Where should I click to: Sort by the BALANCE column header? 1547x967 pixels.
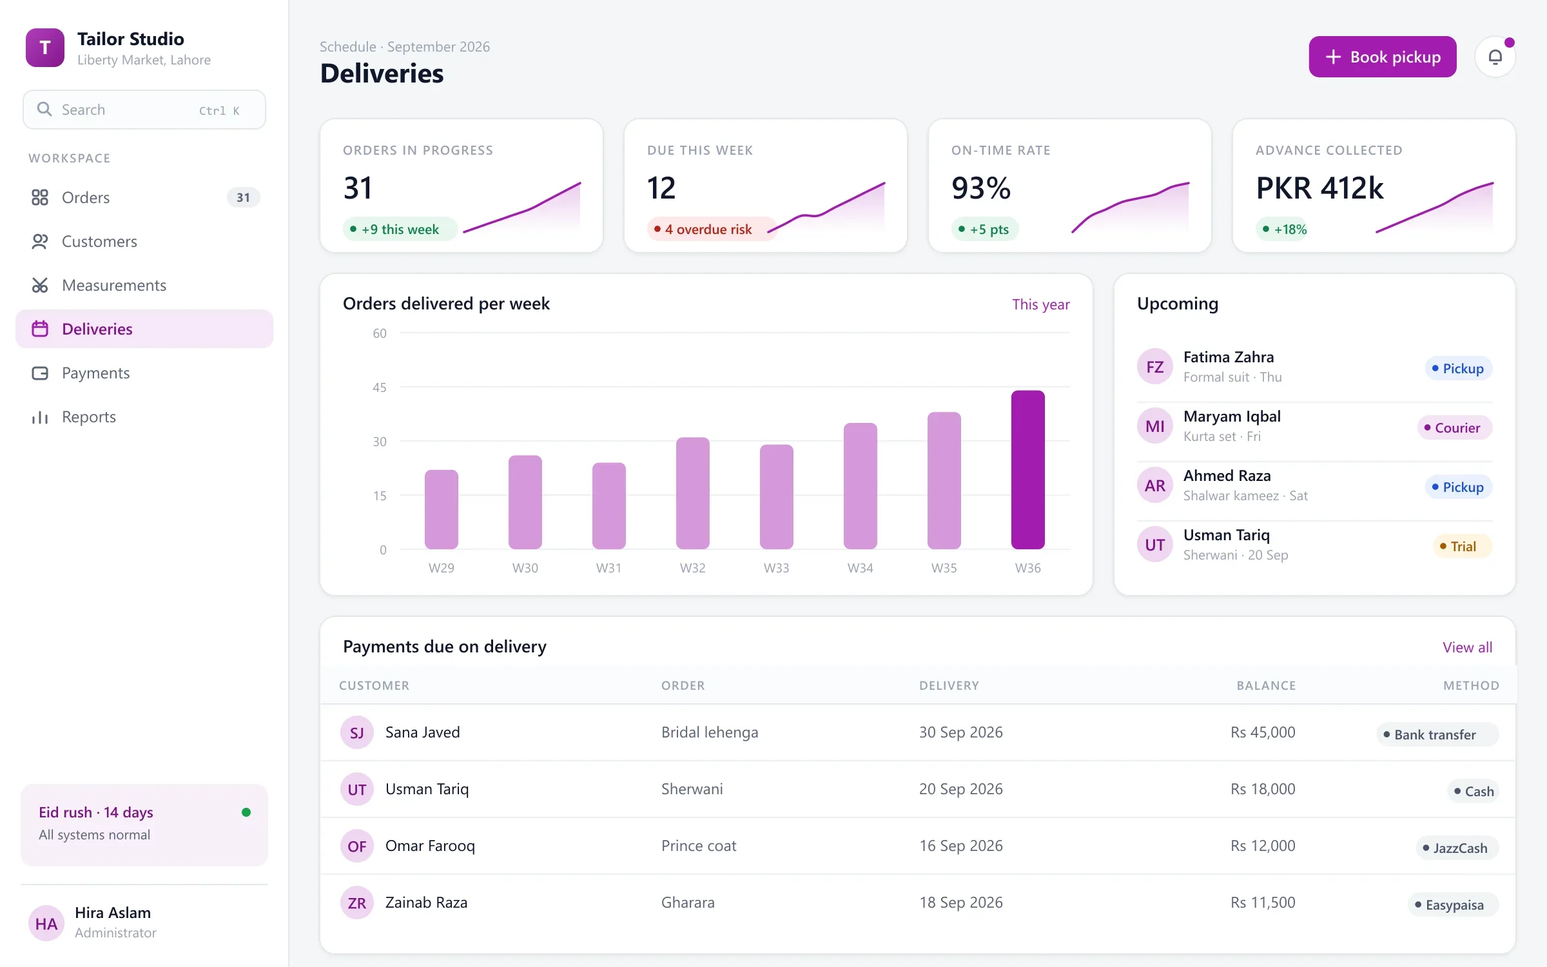(1266, 685)
